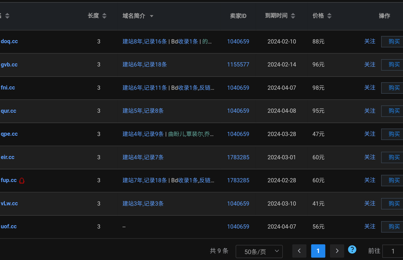Select expiry date 2024-02-14
403x260 pixels.
click(x=282, y=65)
